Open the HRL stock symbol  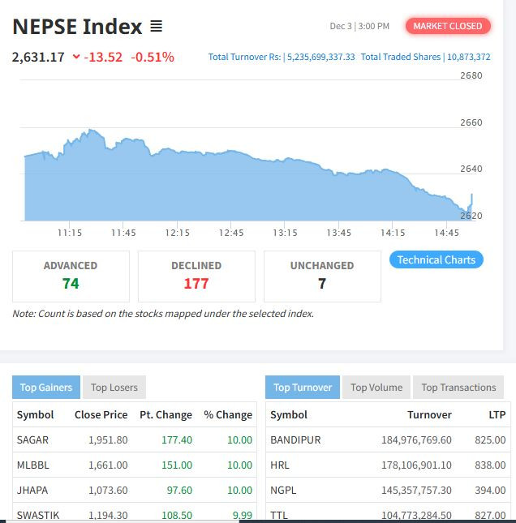pos(280,465)
